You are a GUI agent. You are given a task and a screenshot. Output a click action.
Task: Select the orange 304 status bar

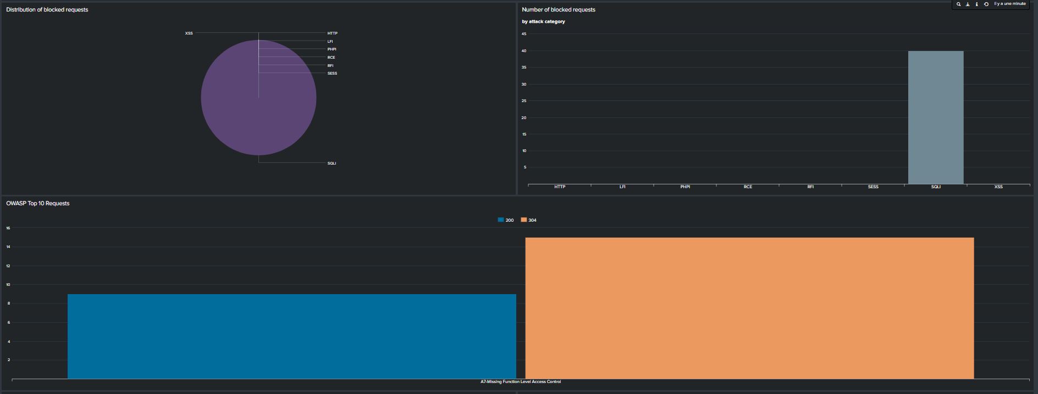tap(749, 308)
